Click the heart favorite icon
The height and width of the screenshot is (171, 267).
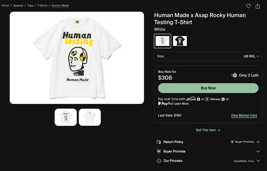pos(248,6)
